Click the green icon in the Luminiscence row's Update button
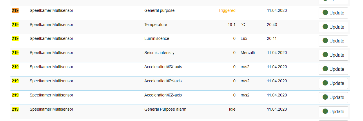This screenshot has width=363, height=121. (325, 40)
